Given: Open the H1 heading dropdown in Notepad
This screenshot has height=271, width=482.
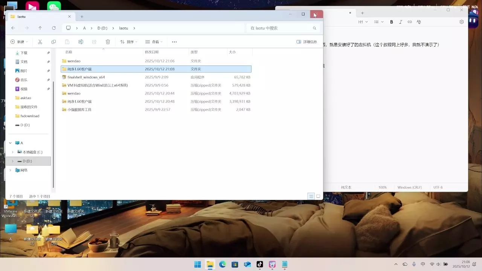Looking at the screenshot, I should [x=362, y=22].
